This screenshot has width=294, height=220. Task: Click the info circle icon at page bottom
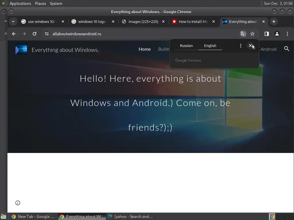[x=18, y=203]
